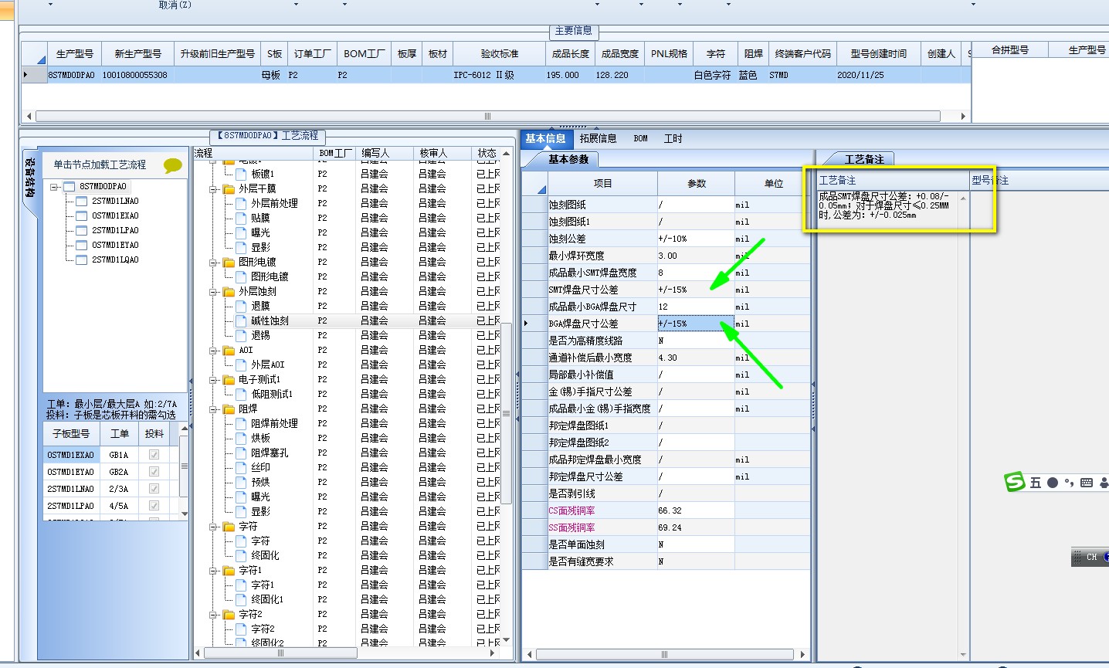
Task: Click the yellow speech bubble icon
Action: click(x=173, y=165)
